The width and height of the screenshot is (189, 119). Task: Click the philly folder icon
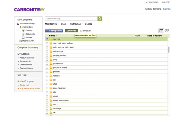point(51,60)
